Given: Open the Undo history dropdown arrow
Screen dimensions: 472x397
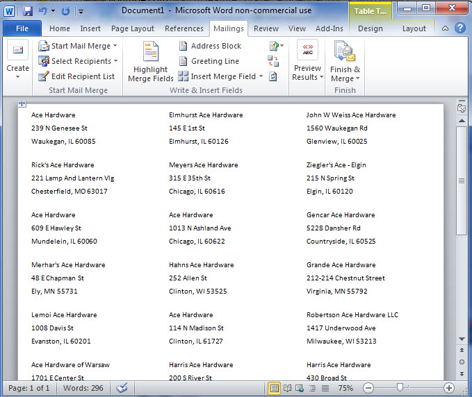Looking at the screenshot, I should 53,11.
